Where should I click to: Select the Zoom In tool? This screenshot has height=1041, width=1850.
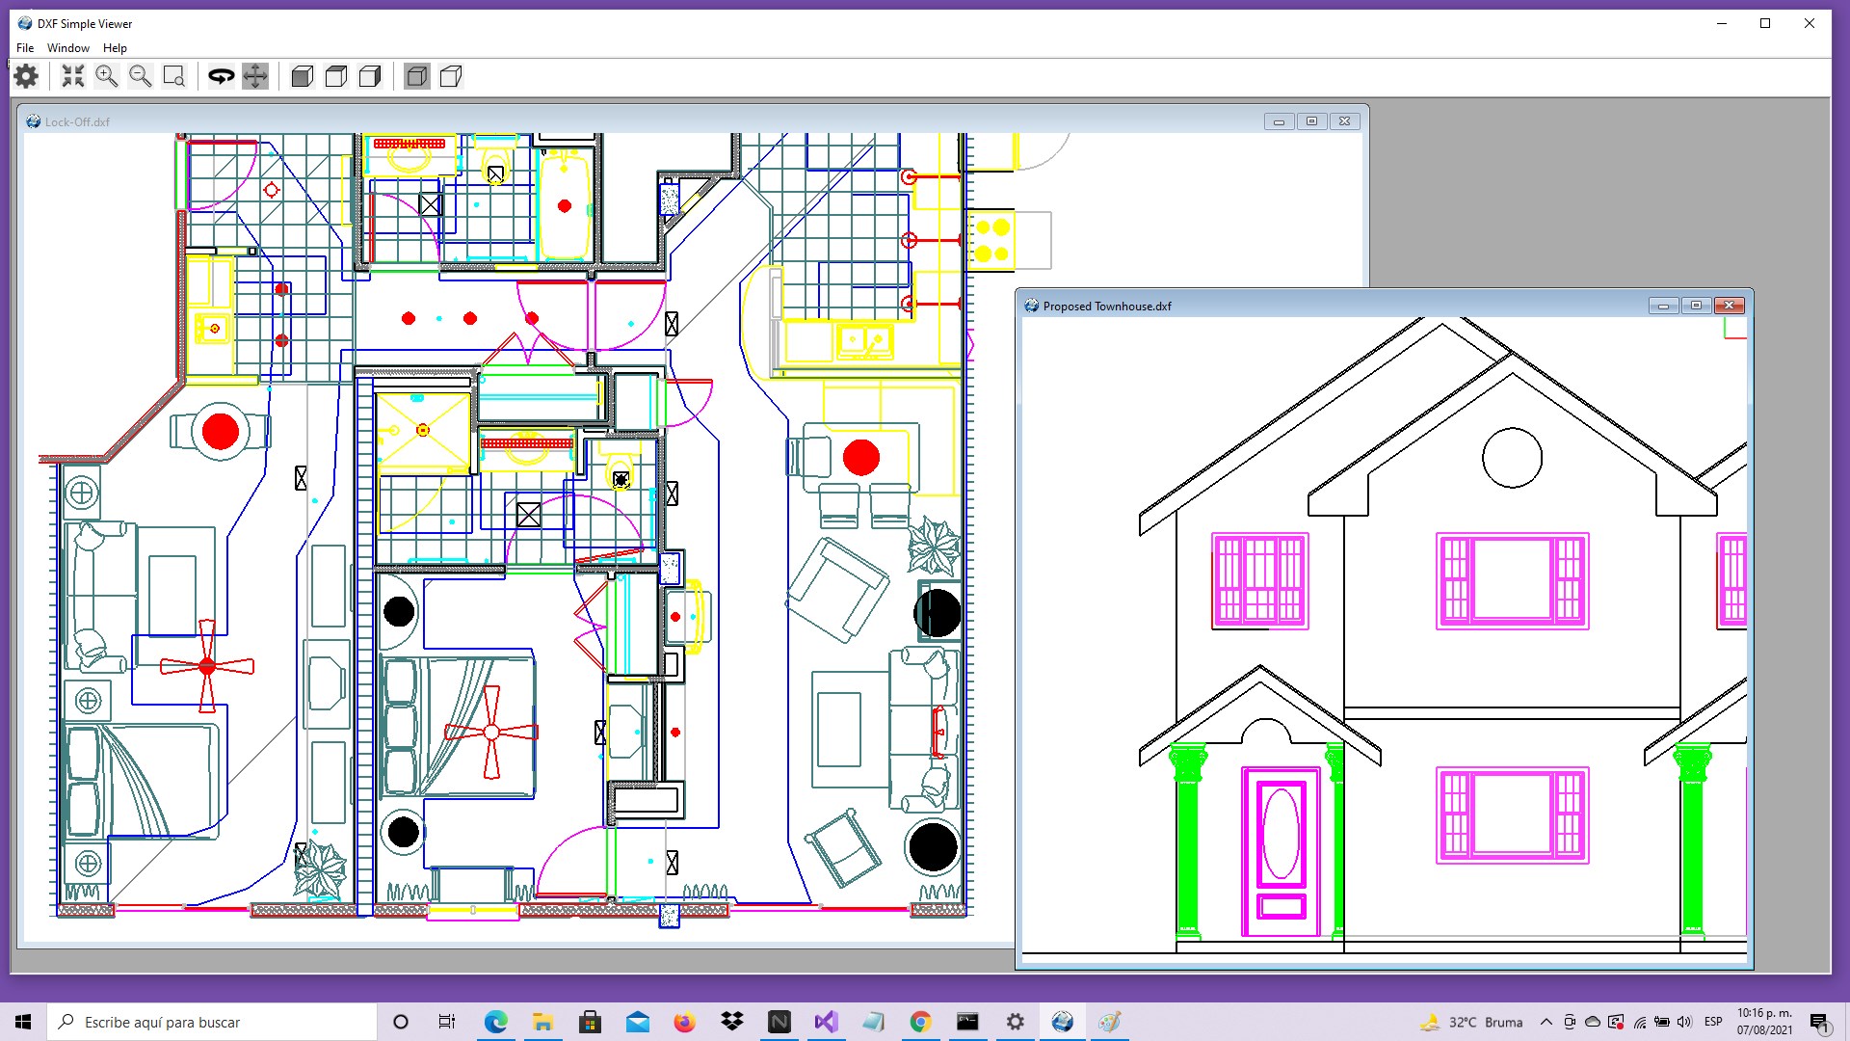[106, 76]
